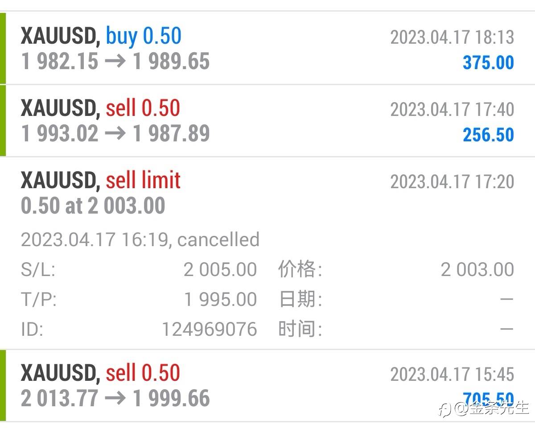Expand the XAUUSD sell trade from 15:45
The height and width of the screenshot is (433, 535).
click(267, 385)
